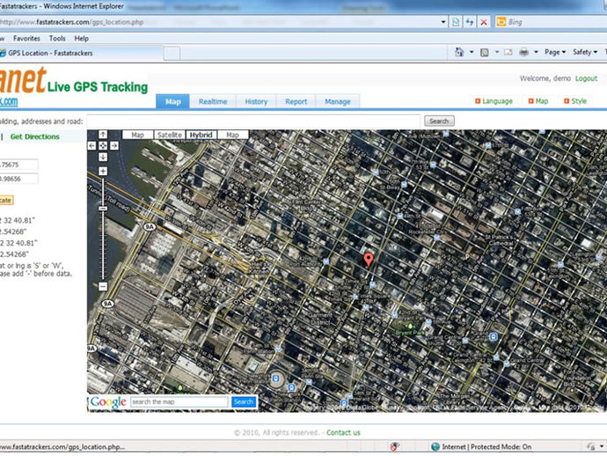Screen dimensions: 607x456
Task: Click the latitude field ending .75675
Action: pyautogui.click(x=18, y=165)
